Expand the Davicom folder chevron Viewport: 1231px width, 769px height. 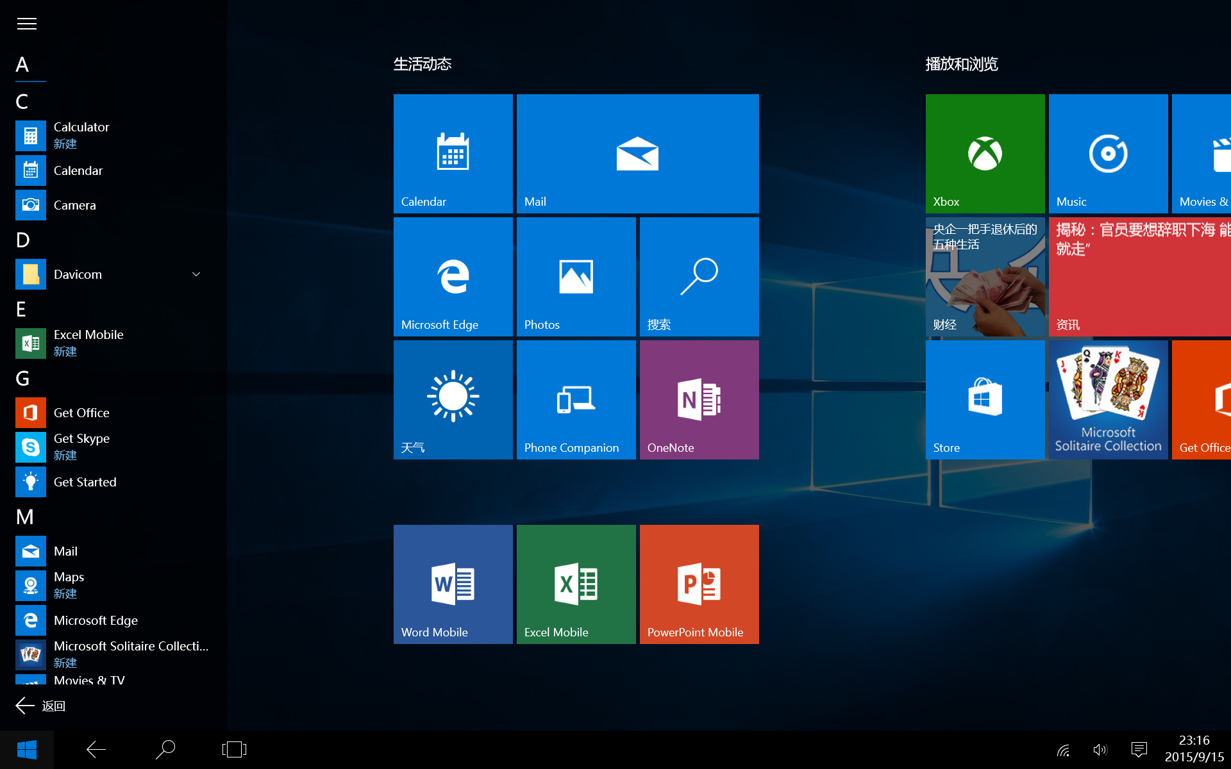coord(196,274)
